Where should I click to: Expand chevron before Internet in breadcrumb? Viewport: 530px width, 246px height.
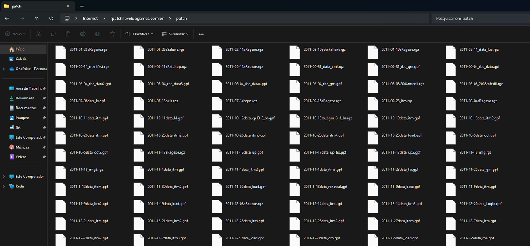(x=77, y=18)
